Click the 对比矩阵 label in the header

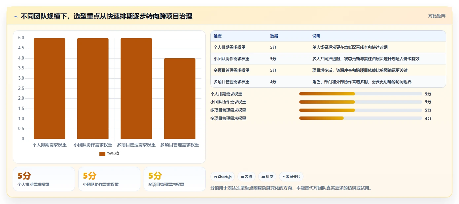click(437, 16)
